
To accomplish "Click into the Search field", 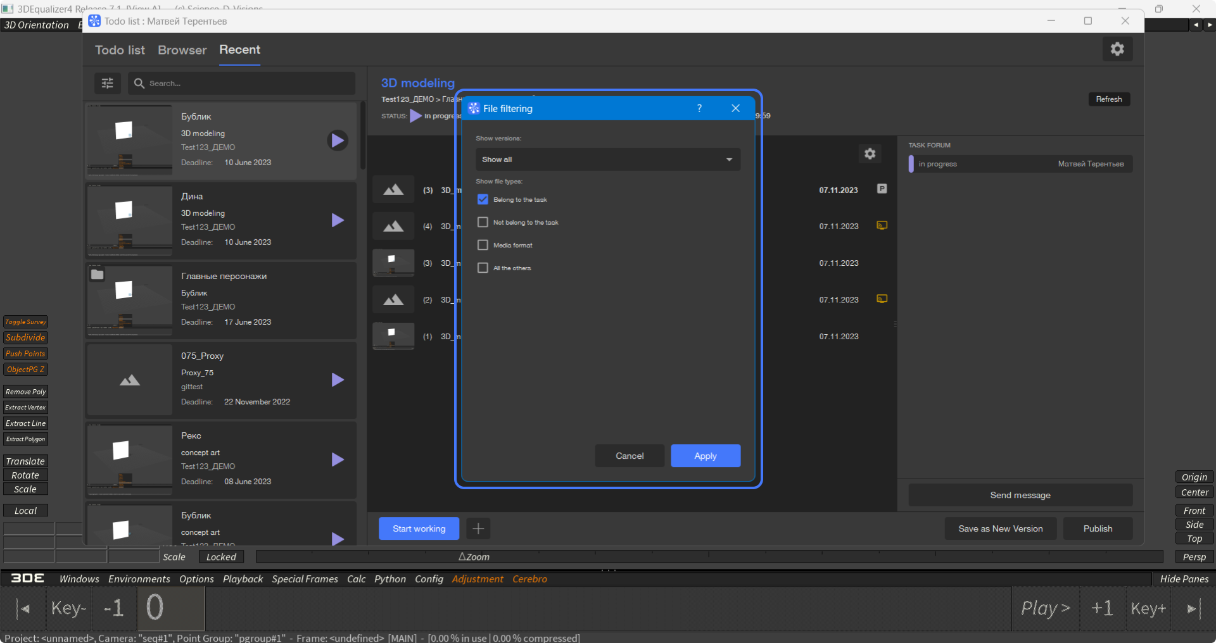I will [x=242, y=83].
